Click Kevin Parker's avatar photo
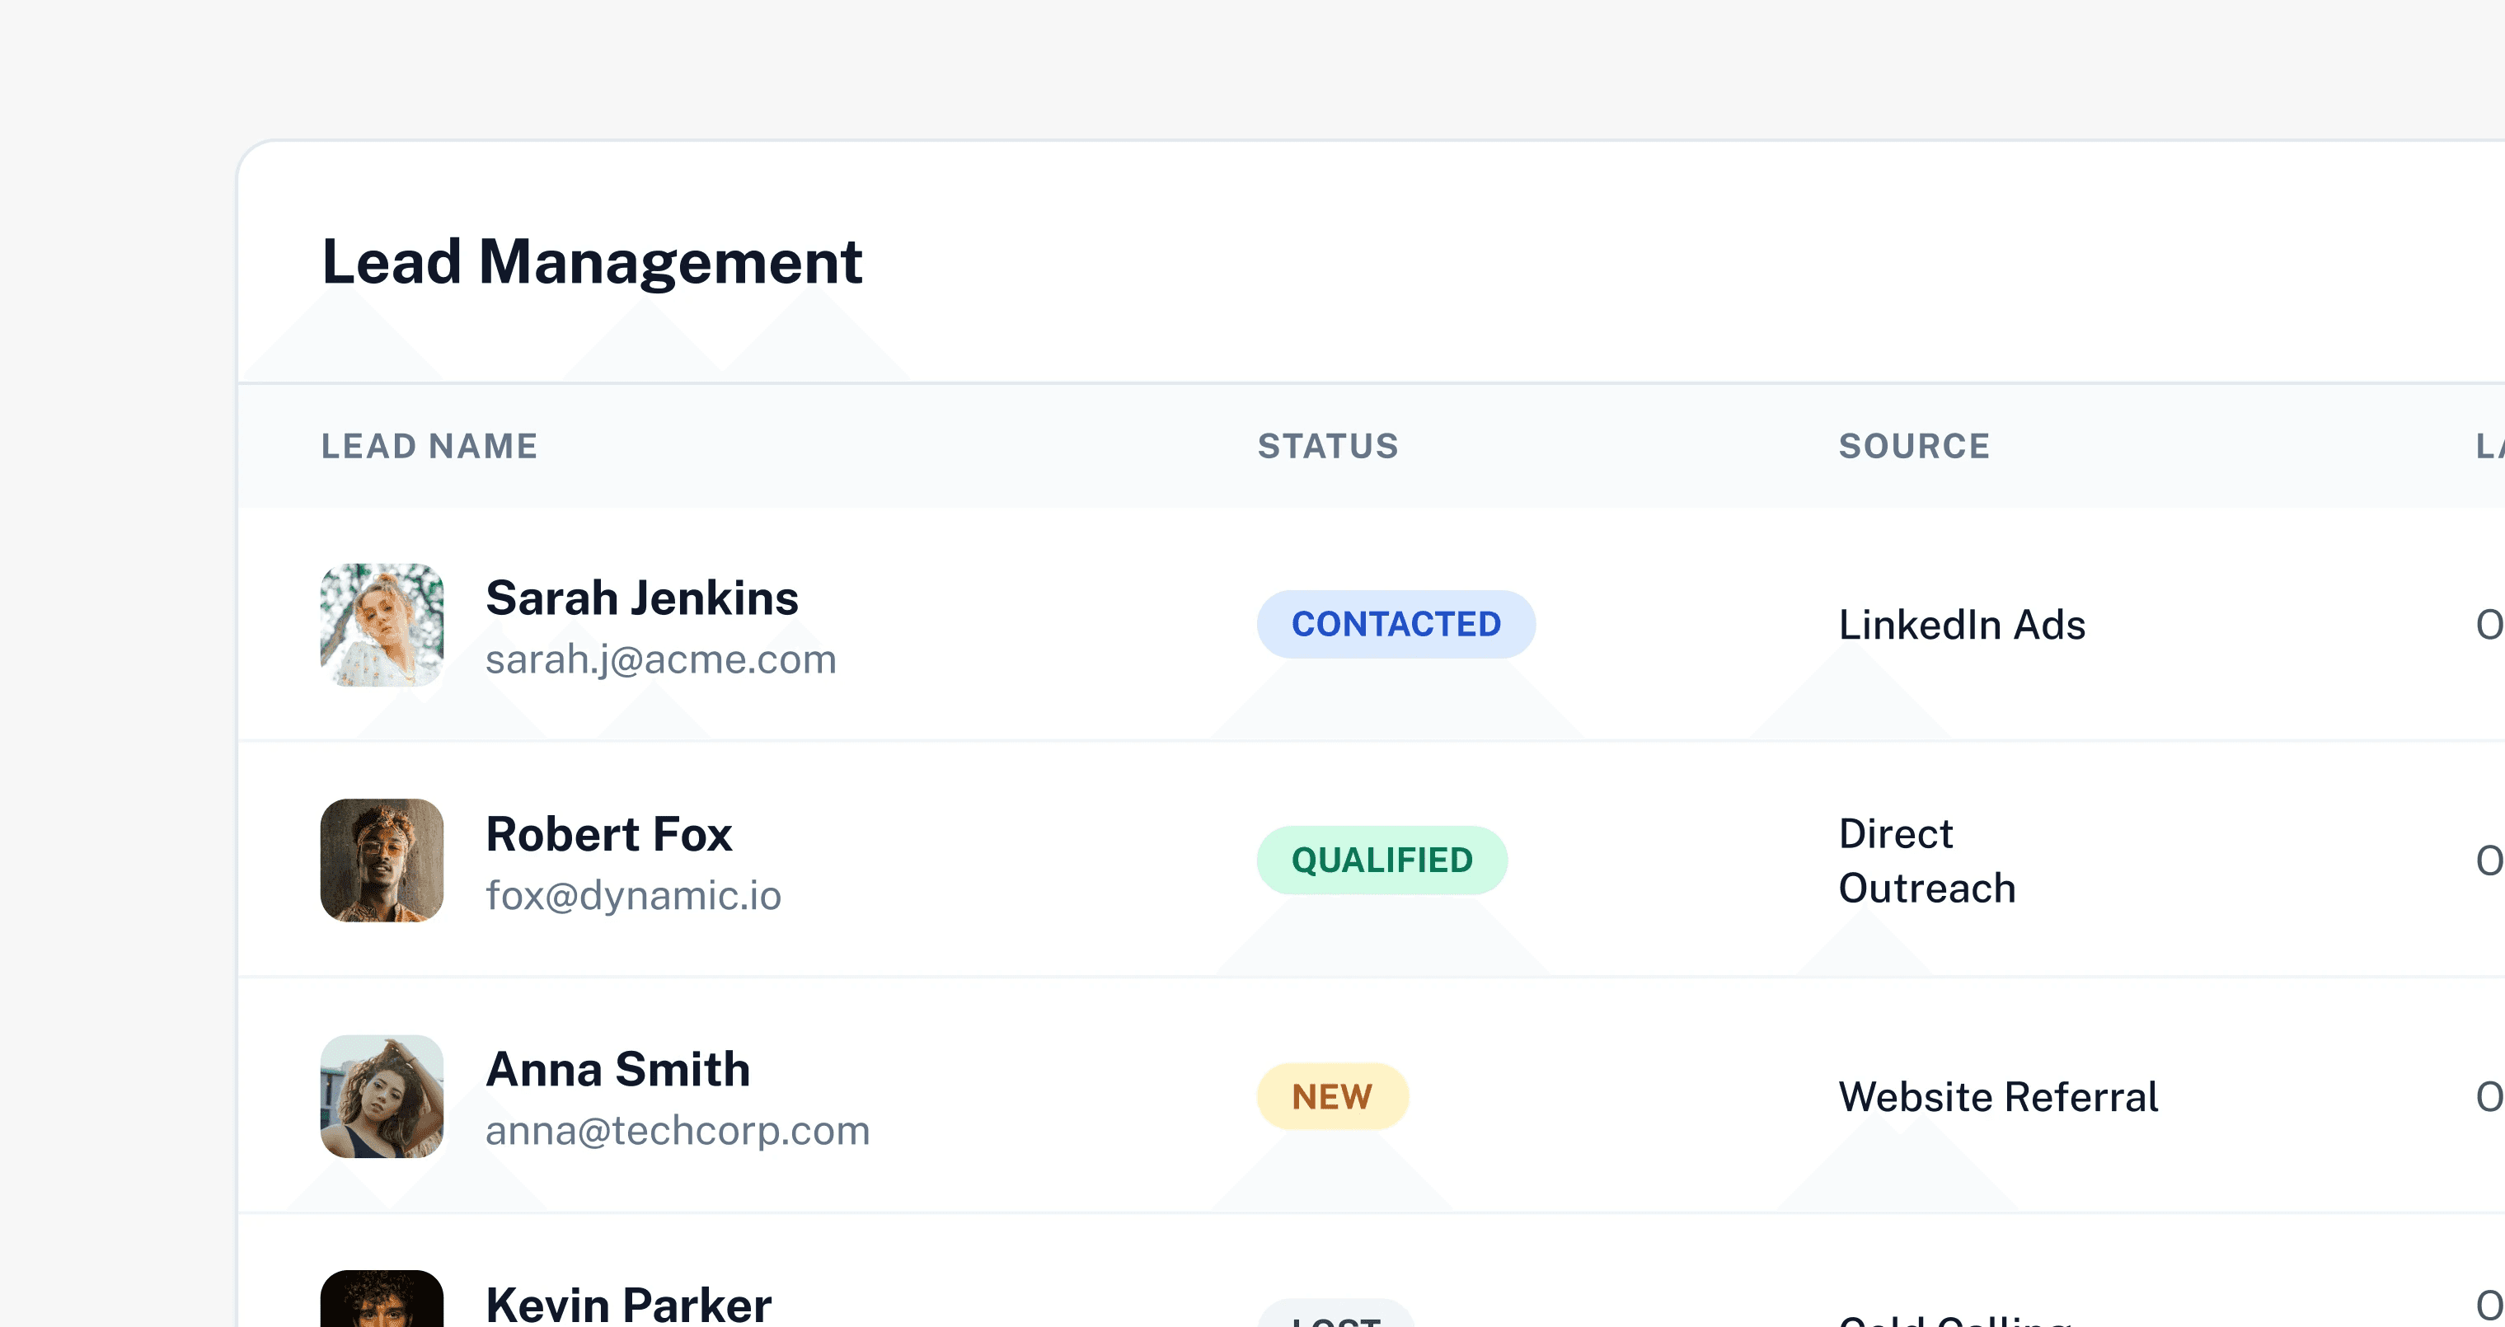The height and width of the screenshot is (1327, 2505). click(x=381, y=1300)
